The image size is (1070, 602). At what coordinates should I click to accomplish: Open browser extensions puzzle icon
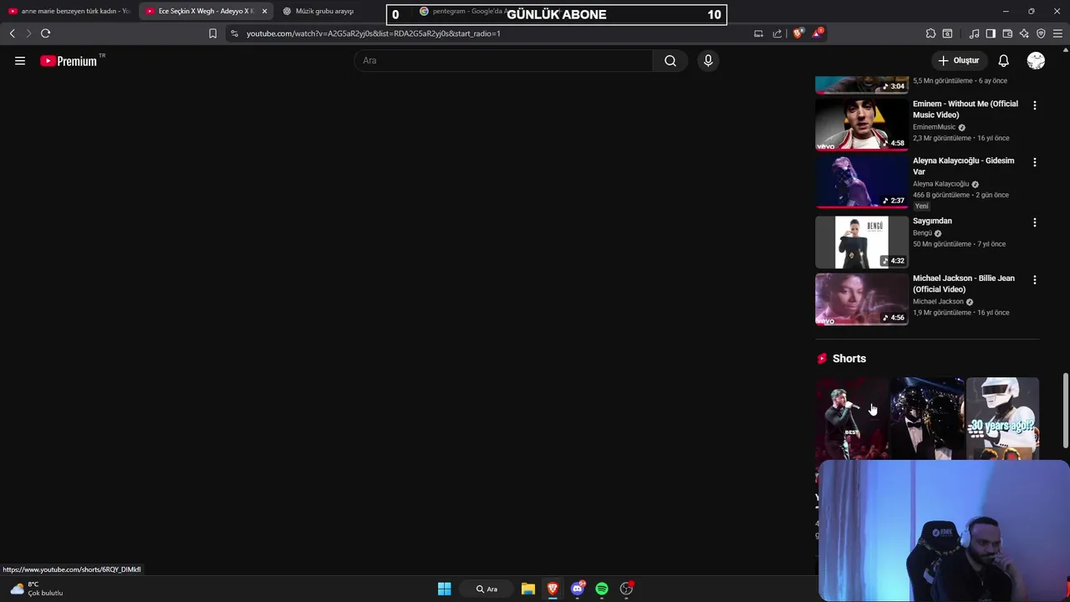(930, 33)
